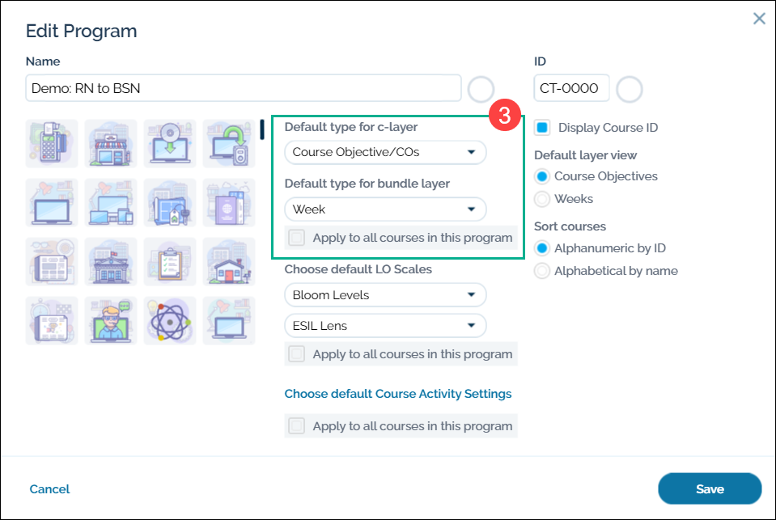Choose the house with red door icon
Image resolution: width=776 pixels, height=520 pixels.
(229, 262)
